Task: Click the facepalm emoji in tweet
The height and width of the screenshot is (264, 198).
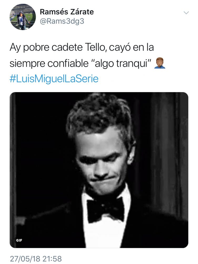Action: point(160,63)
